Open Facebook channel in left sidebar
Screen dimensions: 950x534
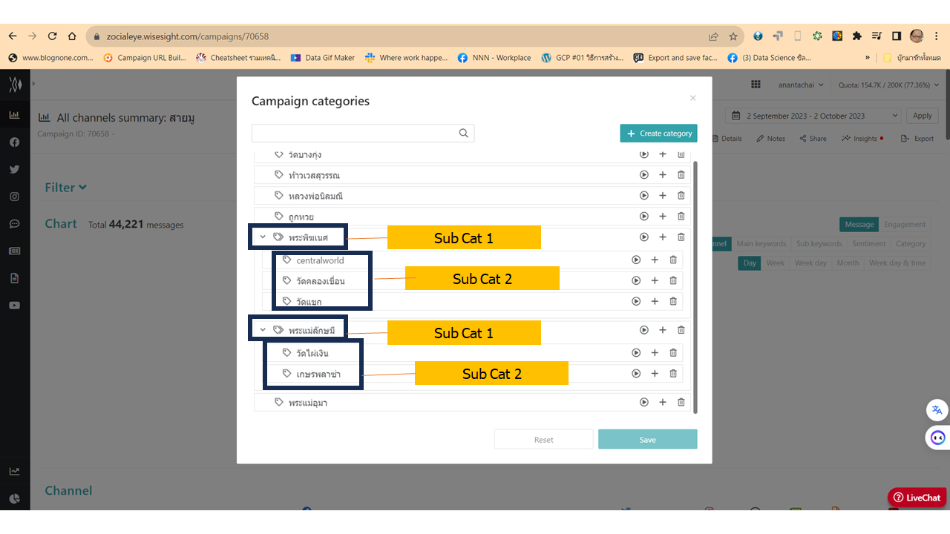(15, 142)
